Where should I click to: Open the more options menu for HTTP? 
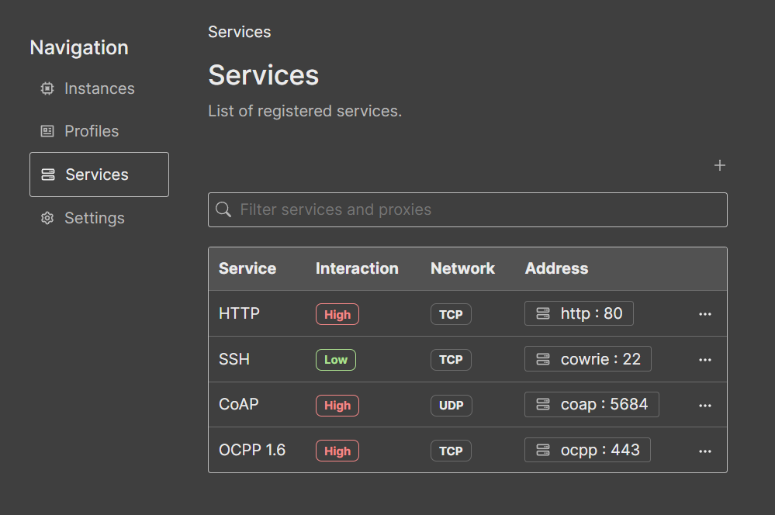point(704,314)
